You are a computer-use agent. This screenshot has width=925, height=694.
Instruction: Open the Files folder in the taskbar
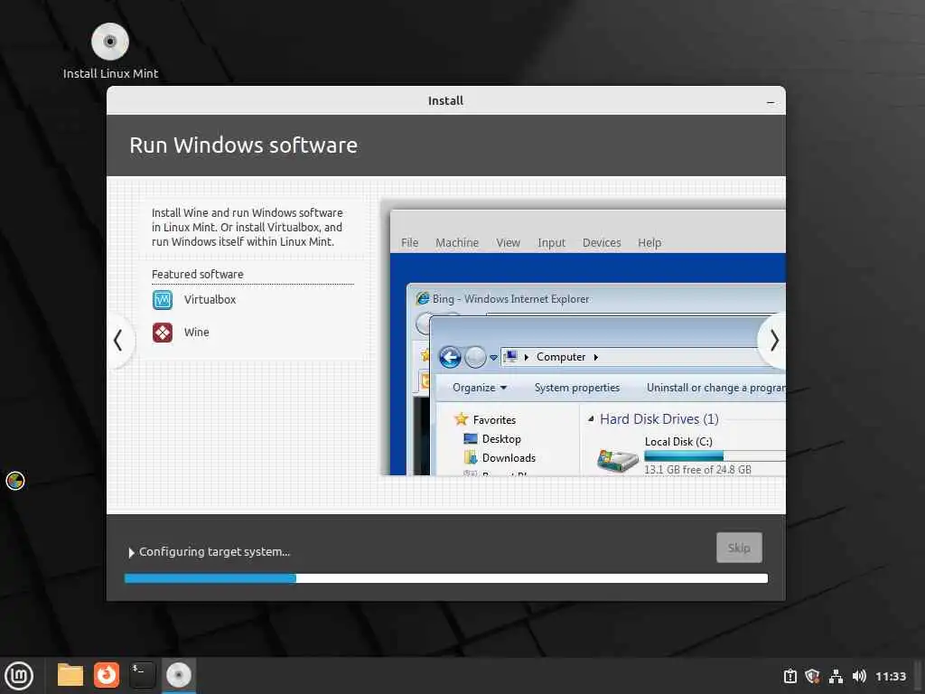(70, 675)
